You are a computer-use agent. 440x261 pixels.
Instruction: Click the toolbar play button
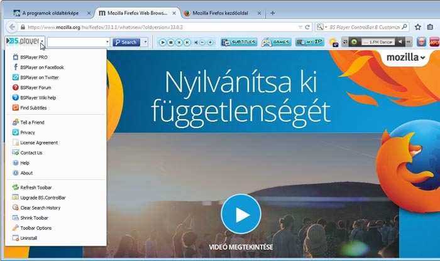tap(162, 42)
